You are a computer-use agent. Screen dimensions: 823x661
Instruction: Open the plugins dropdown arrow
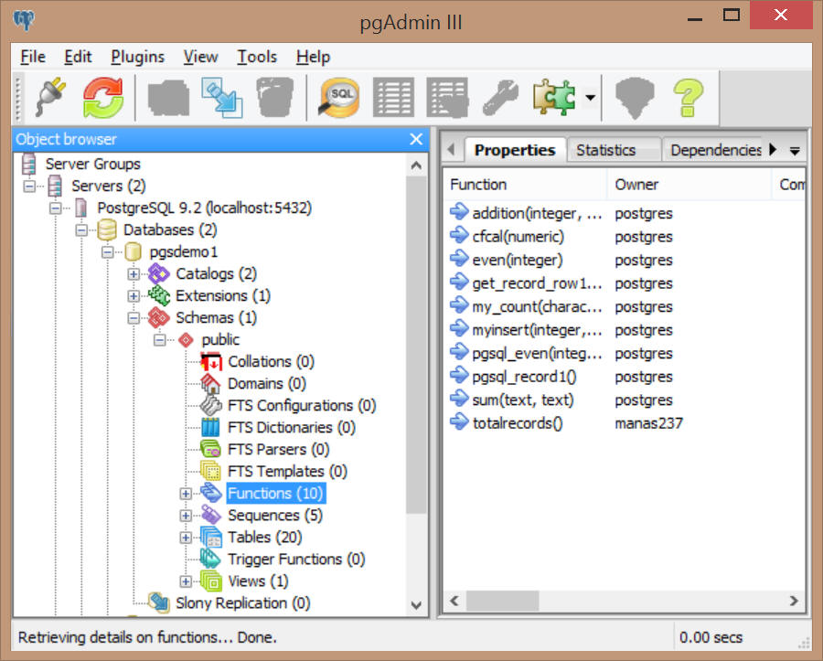[591, 98]
